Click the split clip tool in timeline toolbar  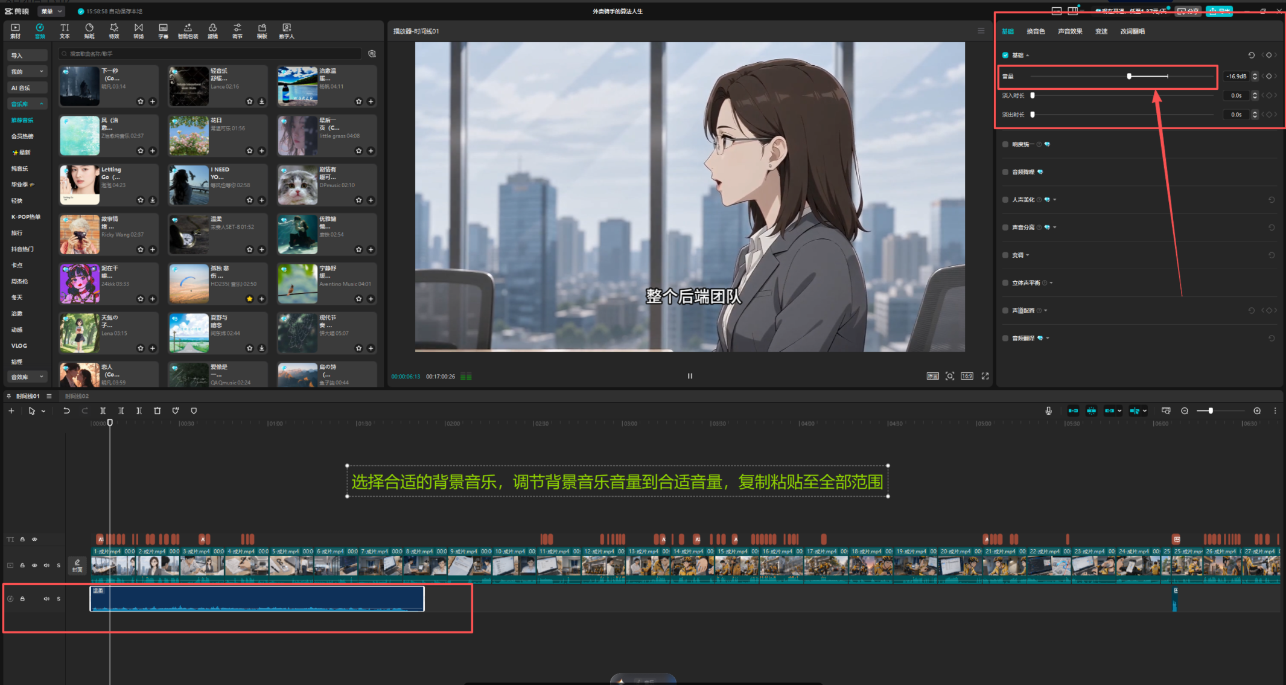(103, 410)
